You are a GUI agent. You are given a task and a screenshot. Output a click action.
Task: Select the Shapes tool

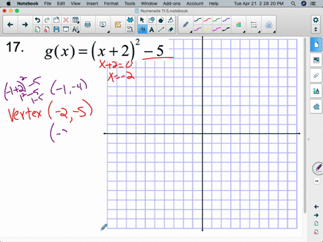click(x=151, y=20)
